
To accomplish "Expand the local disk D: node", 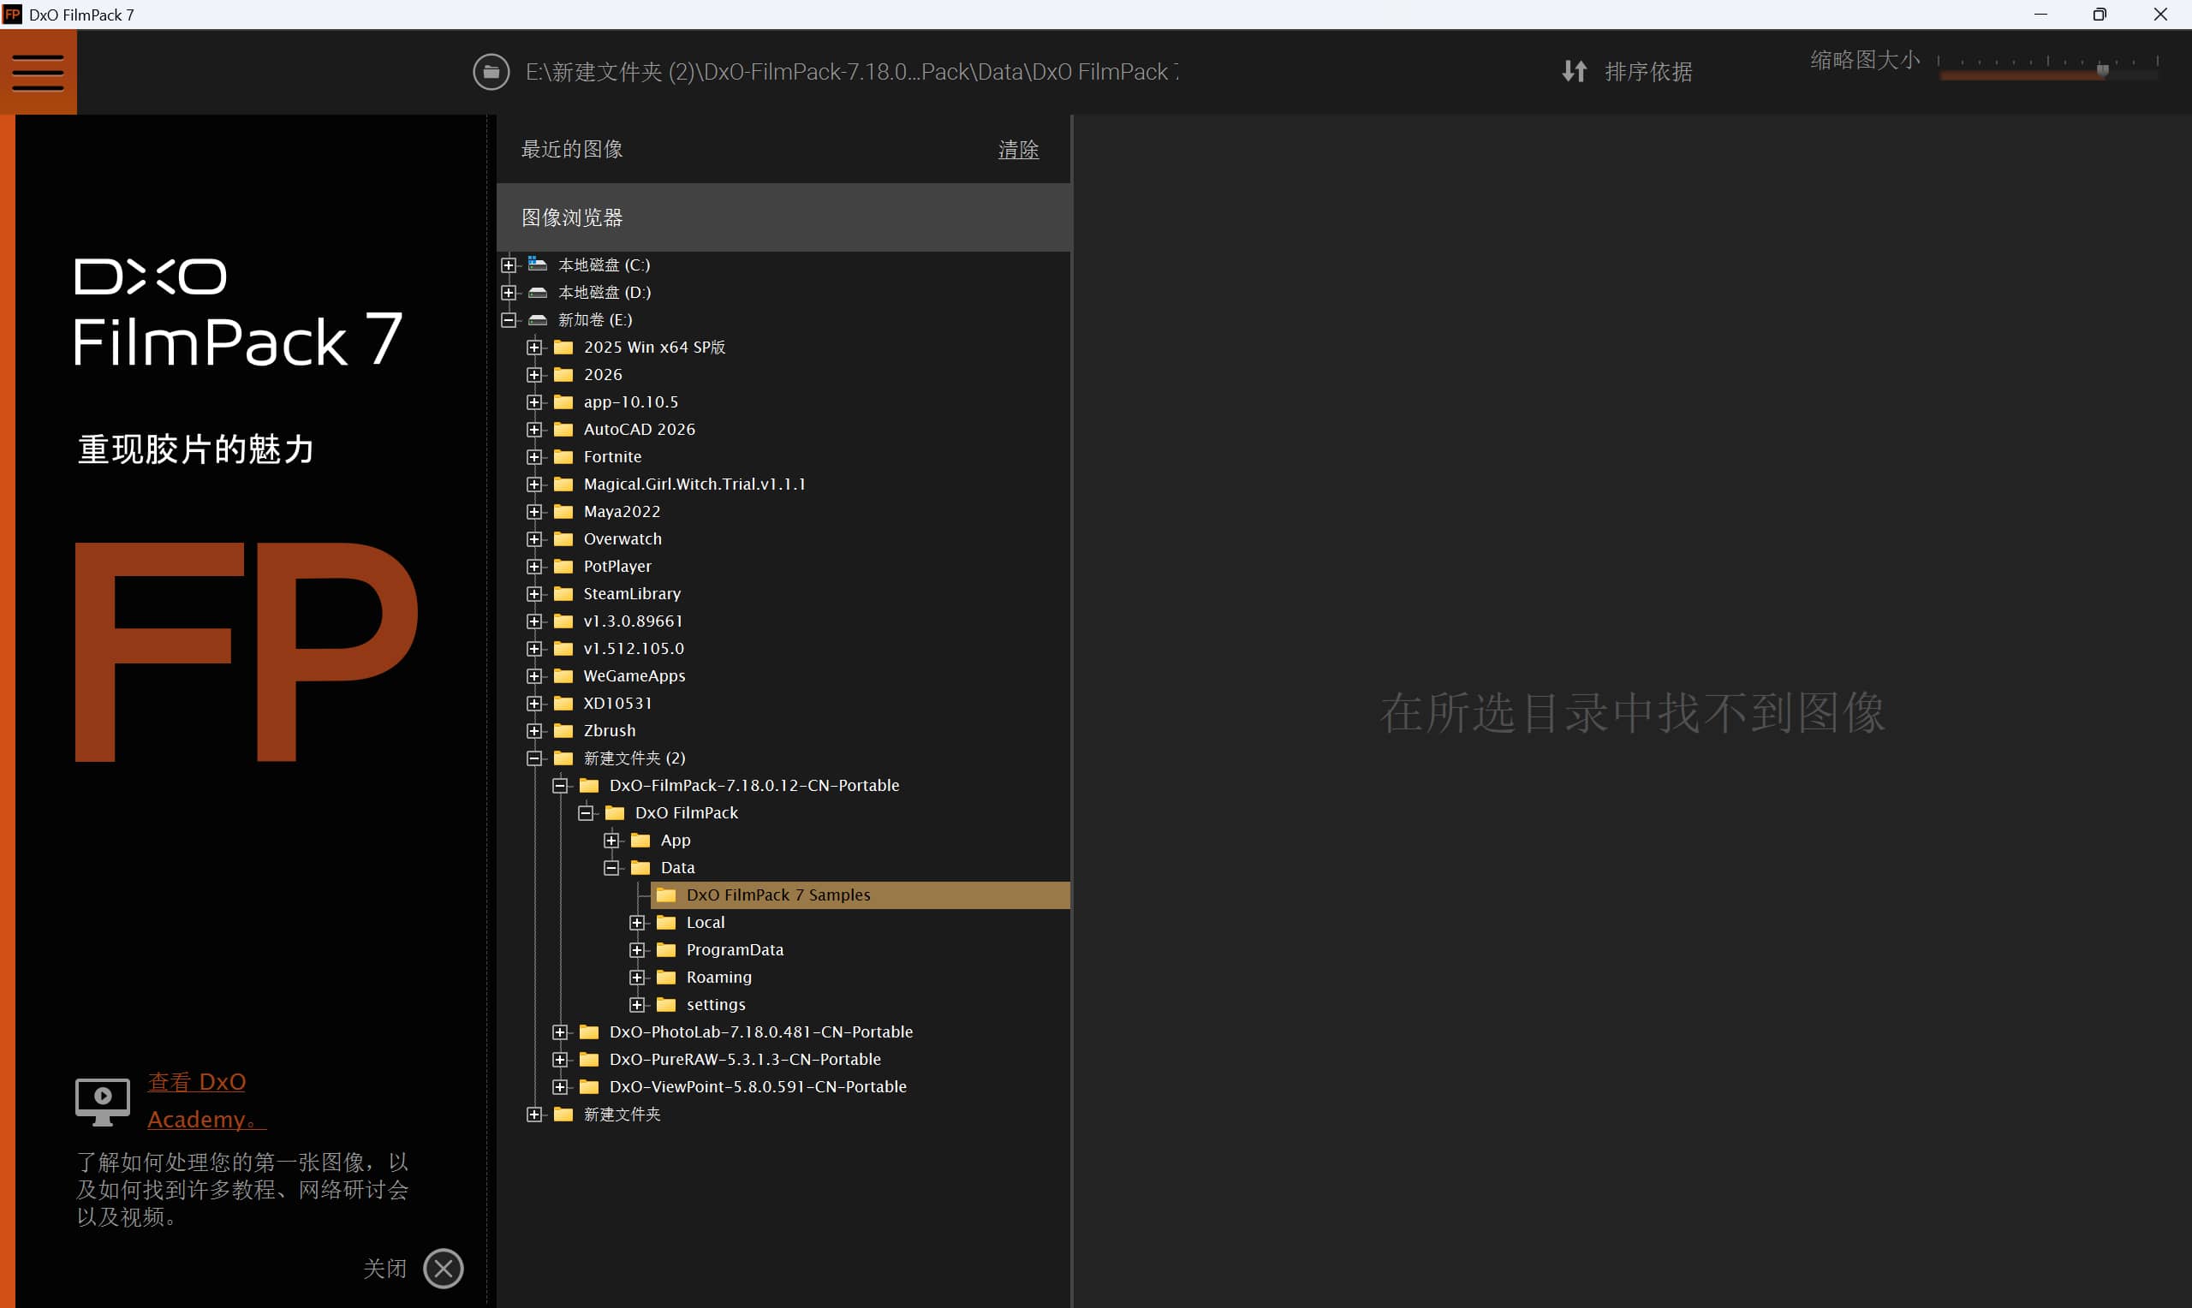I will point(509,292).
